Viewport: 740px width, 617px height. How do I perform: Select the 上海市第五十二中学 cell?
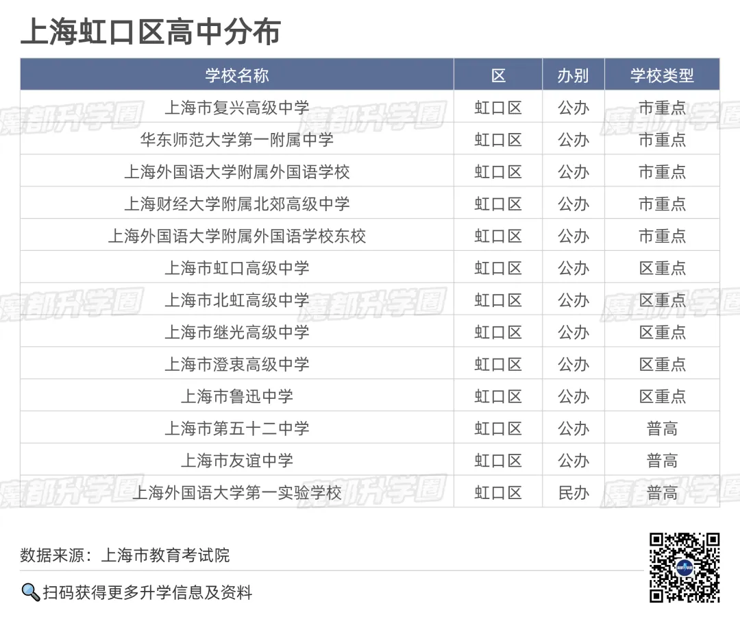click(237, 428)
